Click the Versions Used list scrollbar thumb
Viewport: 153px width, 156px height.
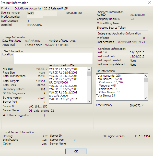[89, 74]
